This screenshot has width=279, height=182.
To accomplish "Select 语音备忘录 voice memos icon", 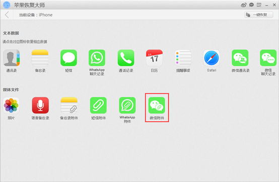I will click(x=40, y=105).
